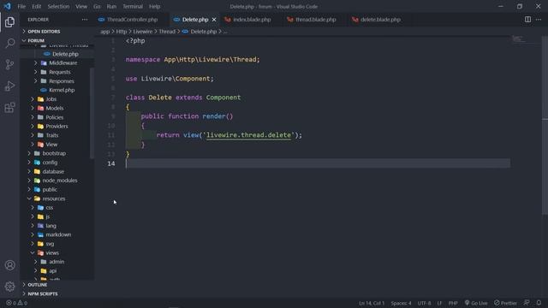This screenshot has height=308, width=548.
Task: Switch to delete.blade.php tab
Action: [380, 20]
